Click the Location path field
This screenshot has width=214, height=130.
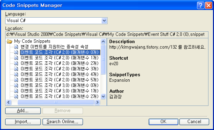pyautogui.click(x=107, y=34)
